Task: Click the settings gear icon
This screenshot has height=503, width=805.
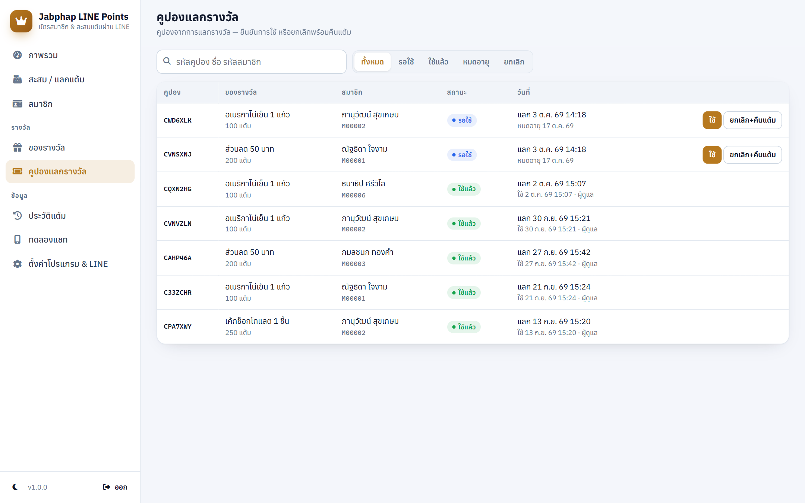Action: 18,264
